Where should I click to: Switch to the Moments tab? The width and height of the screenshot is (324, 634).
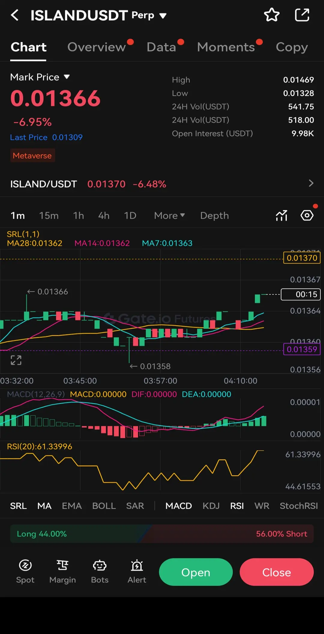point(226,47)
